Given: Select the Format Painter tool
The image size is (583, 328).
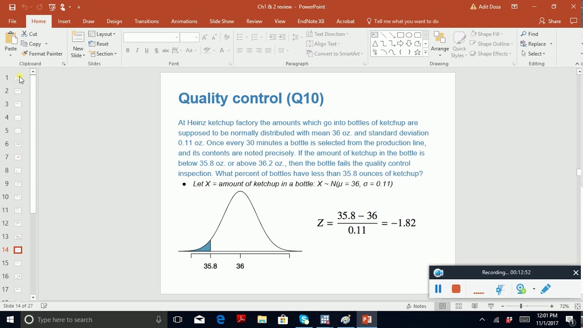Looking at the screenshot, I should pos(42,54).
